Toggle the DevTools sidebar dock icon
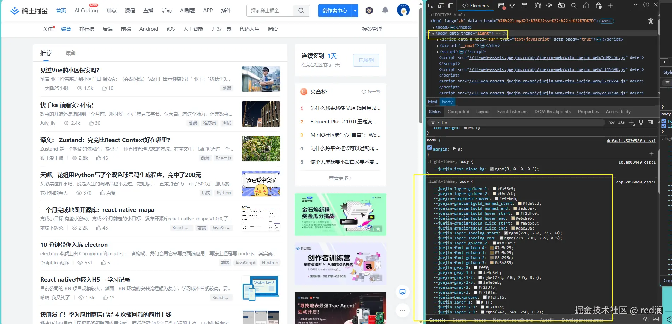 [451, 6]
